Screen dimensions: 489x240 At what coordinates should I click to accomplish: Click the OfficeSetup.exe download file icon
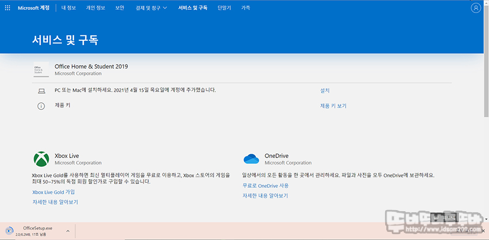(9, 230)
